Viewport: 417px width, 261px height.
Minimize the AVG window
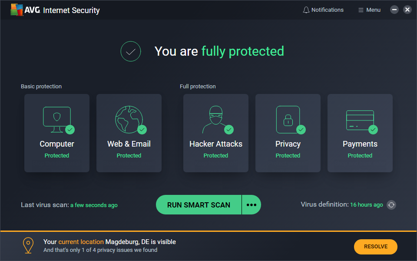(394, 10)
